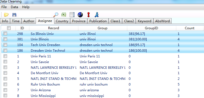Select the Assignee tab
The width and height of the screenshot is (204, 98).
[45, 21]
